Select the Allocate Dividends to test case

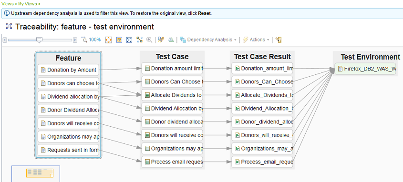[172, 95]
